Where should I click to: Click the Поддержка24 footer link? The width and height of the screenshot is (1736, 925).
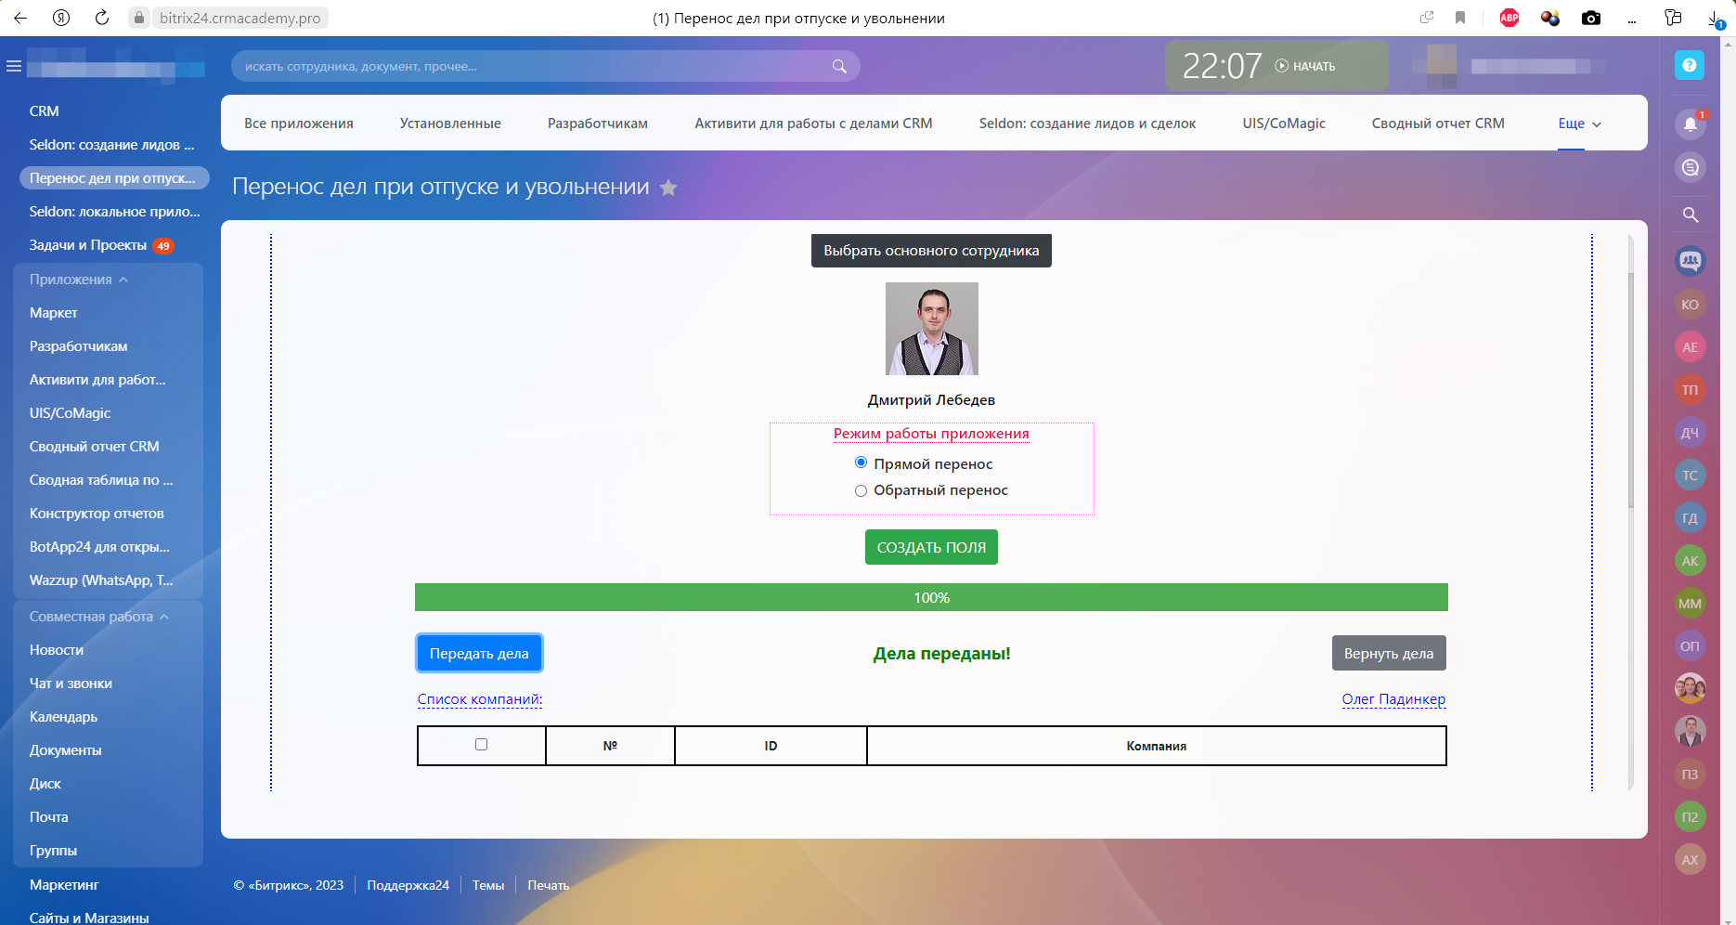[x=408, y=885]
